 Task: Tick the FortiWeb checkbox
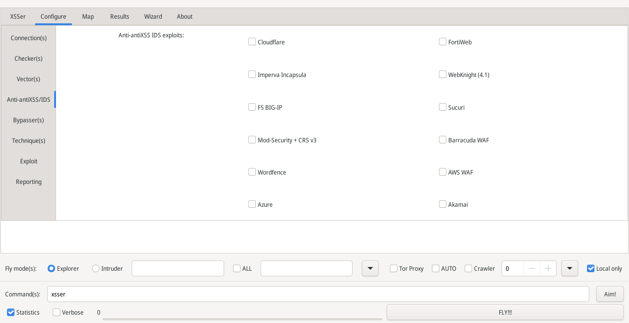pos(443,42)
